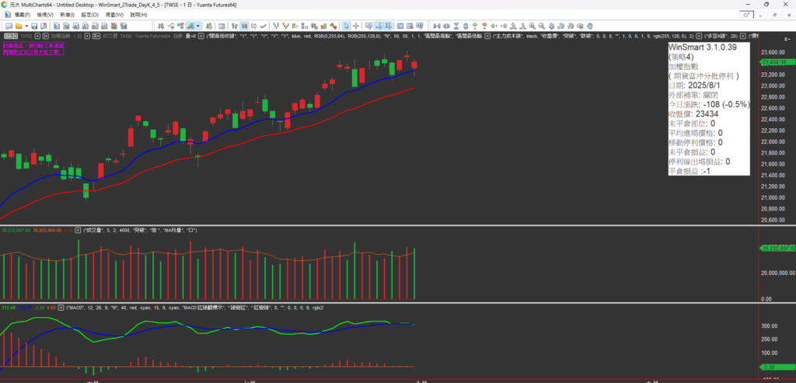
Task: Select the candlestick chart type icon
Action: click(244, 26)
